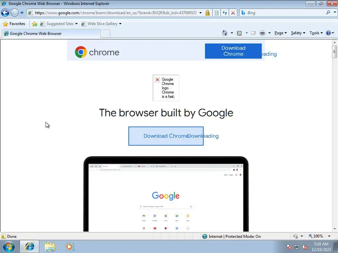Click the laptop screenshot image

pyautogui.click(x=166, y=194)
